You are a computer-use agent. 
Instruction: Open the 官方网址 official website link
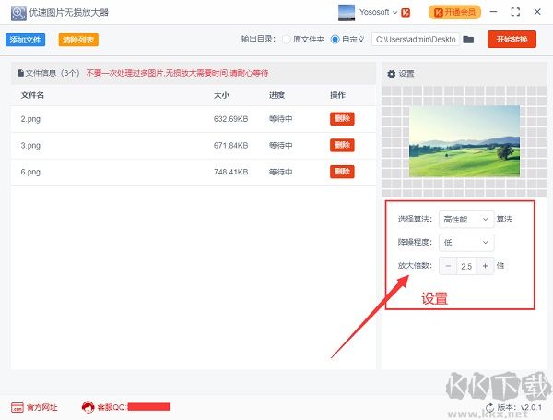[x=42, y=407]
